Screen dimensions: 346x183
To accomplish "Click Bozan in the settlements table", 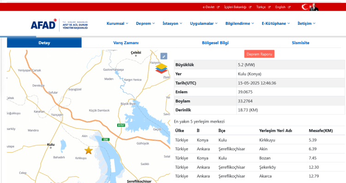I will [x=265, y=158].
